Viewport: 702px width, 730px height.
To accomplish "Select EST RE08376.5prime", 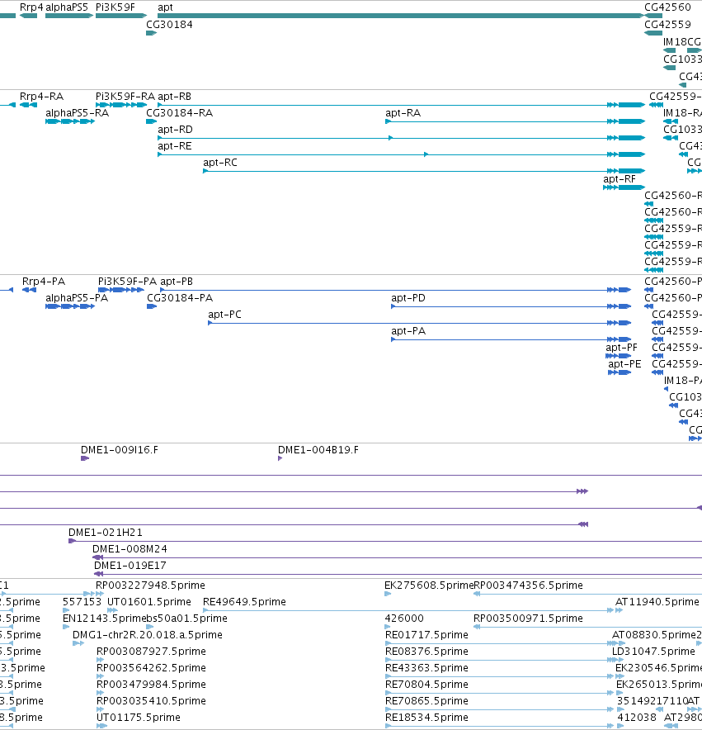I will point(426,652).
